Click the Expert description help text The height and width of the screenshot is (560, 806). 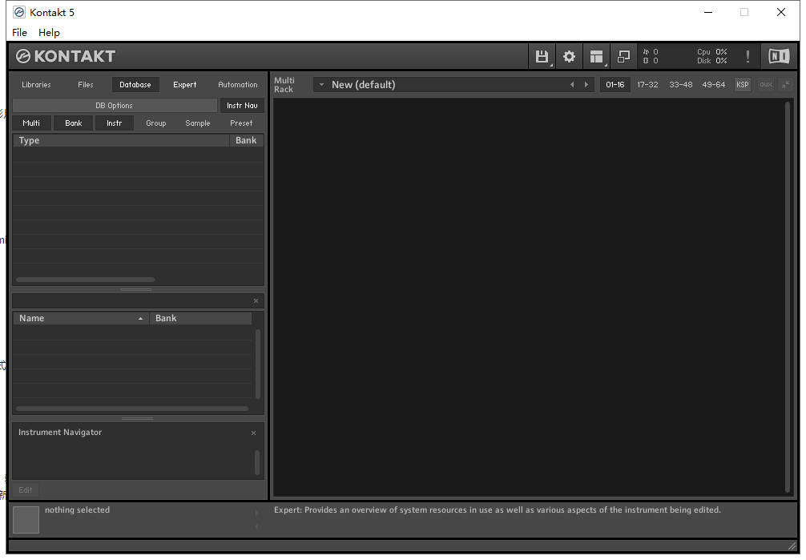tap(497, 510)
